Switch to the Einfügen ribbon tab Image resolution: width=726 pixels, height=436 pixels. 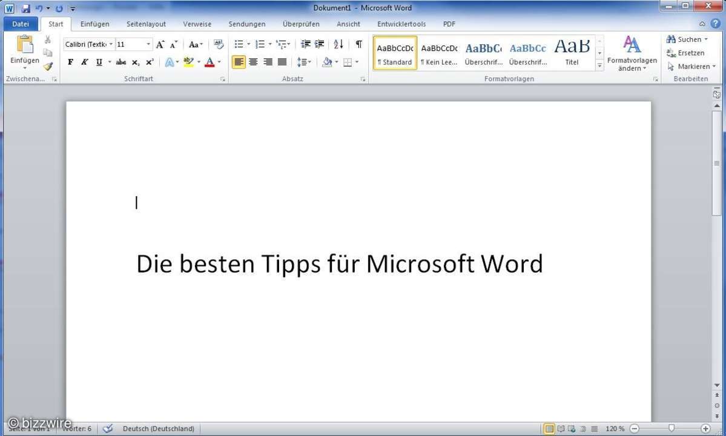(x=95, y=24)
